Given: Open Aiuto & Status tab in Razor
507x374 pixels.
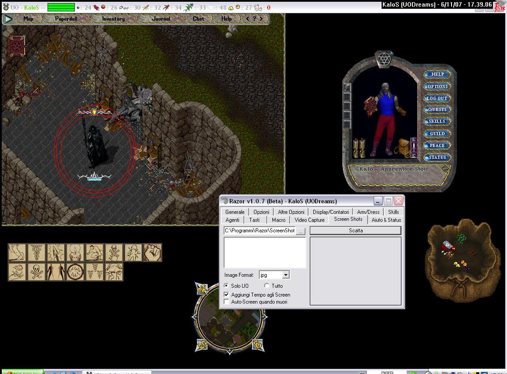Looking at the screenshot, I should click(386, 220).
